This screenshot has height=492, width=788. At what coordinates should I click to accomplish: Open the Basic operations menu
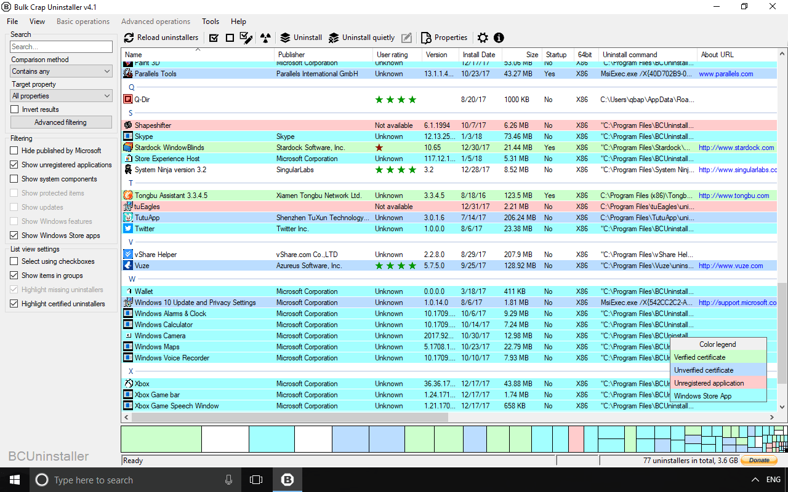83,22
